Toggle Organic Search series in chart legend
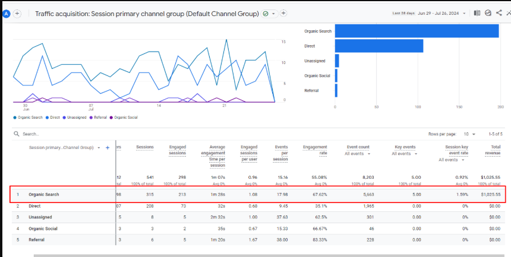 coord(27,118)
